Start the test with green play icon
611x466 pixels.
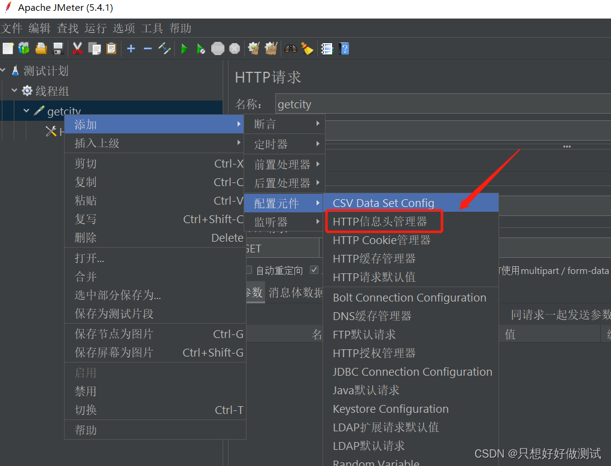[x=184, y=48]
